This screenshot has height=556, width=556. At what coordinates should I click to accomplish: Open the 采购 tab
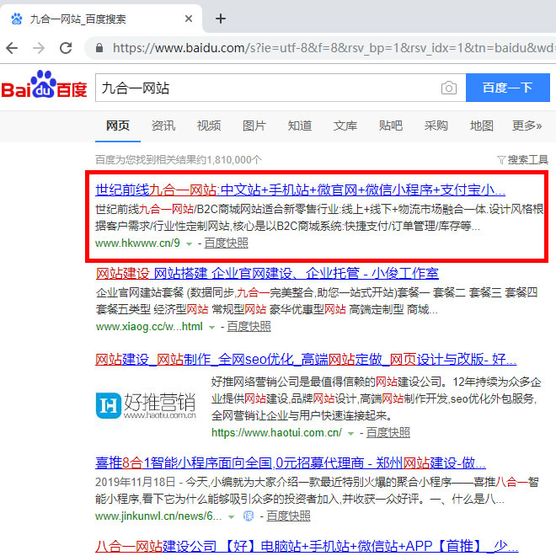pyautogui.click(x=436, y=126)
